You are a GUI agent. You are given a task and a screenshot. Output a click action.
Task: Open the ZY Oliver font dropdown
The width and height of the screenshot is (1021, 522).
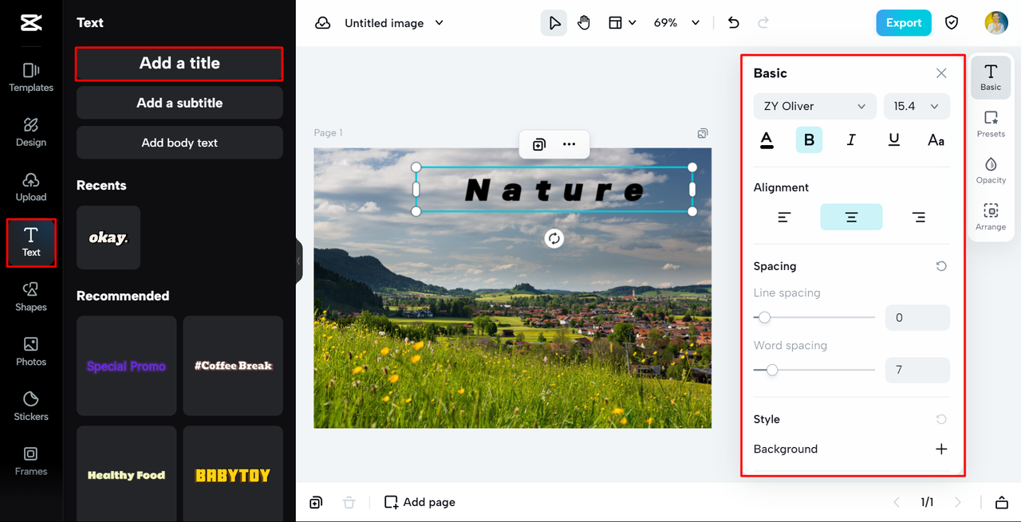(x=814, y=106)
